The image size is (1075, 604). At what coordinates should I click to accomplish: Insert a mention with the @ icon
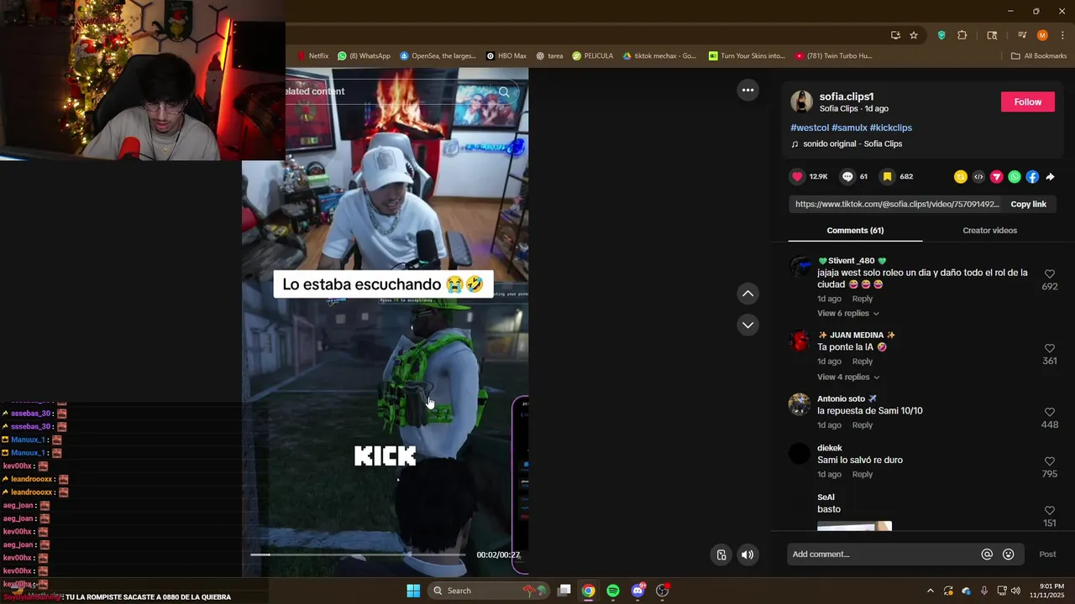point(987,554)
